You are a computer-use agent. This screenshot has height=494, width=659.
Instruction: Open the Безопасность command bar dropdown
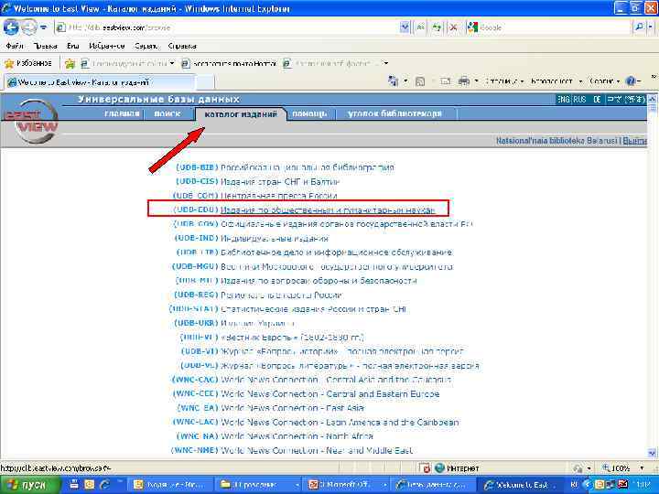pos(556,81)
